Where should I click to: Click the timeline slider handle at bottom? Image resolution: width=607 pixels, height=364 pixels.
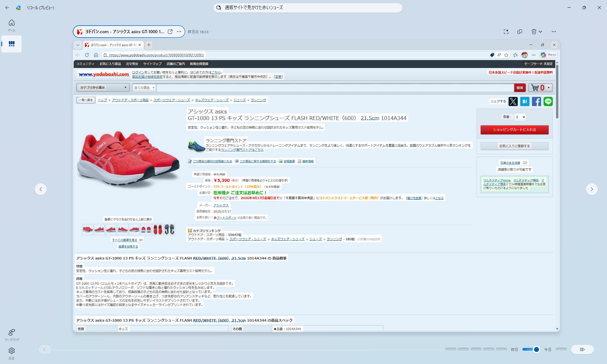tap(536, 349)
